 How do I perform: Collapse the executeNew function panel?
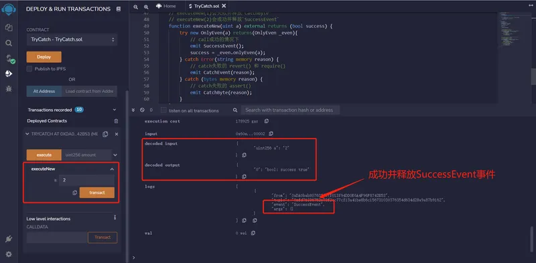[112, 169]
